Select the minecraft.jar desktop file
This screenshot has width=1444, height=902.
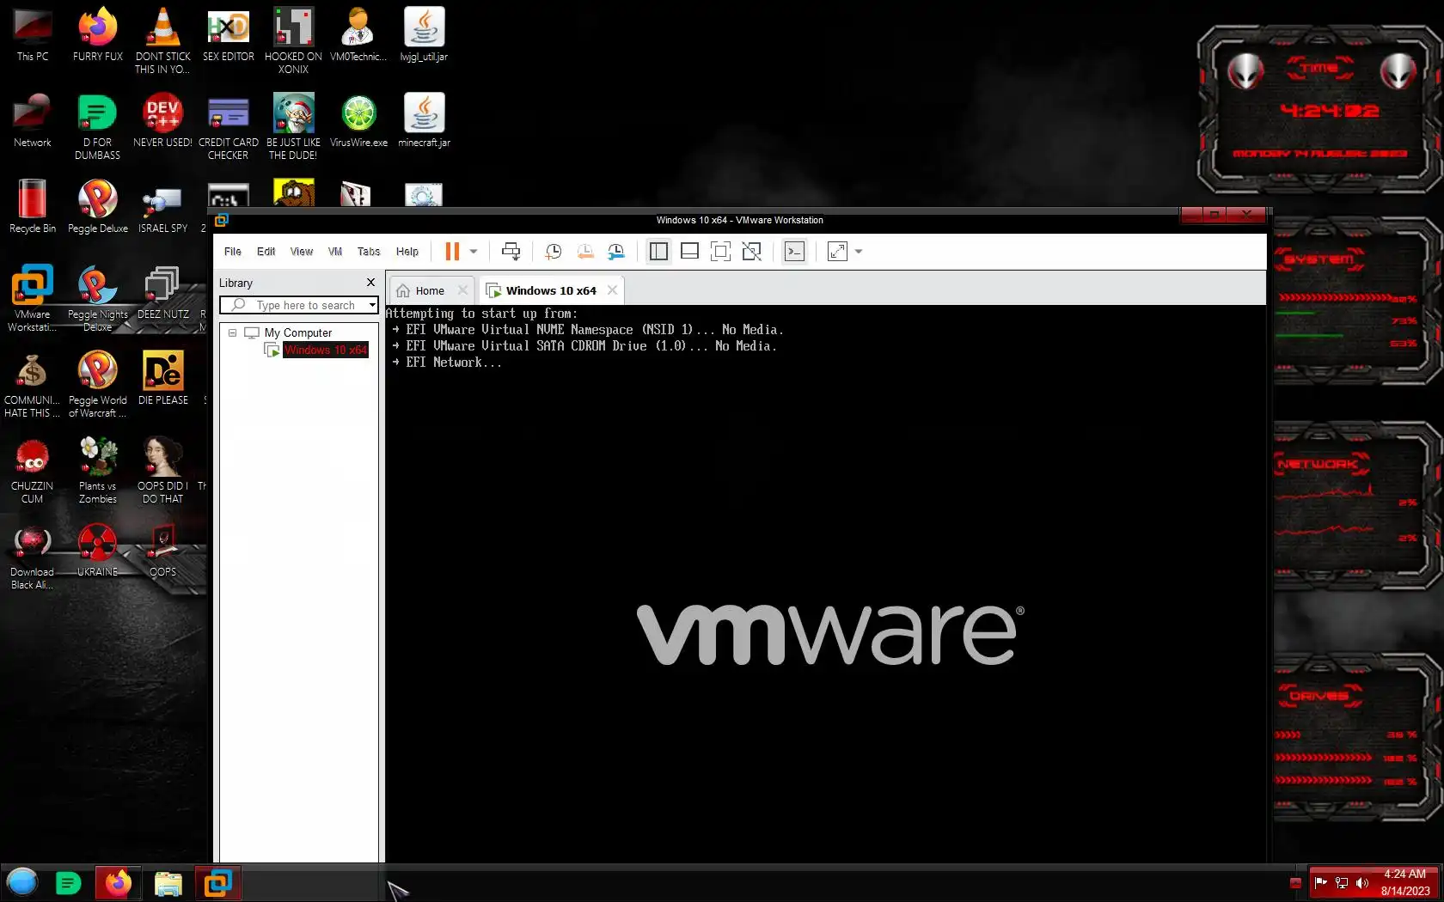click(x=425, y=121)
